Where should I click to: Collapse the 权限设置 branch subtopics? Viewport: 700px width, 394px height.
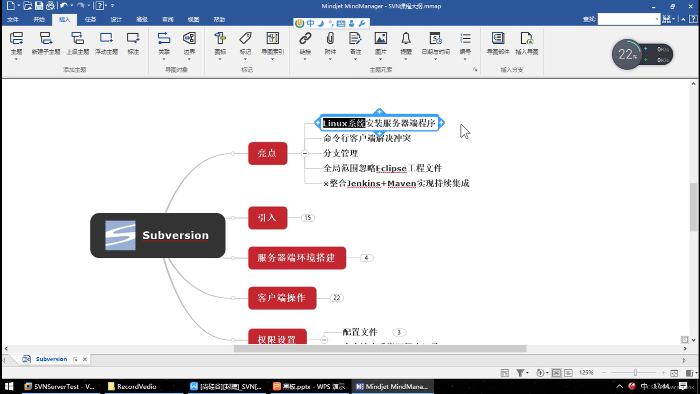[324, 340]
